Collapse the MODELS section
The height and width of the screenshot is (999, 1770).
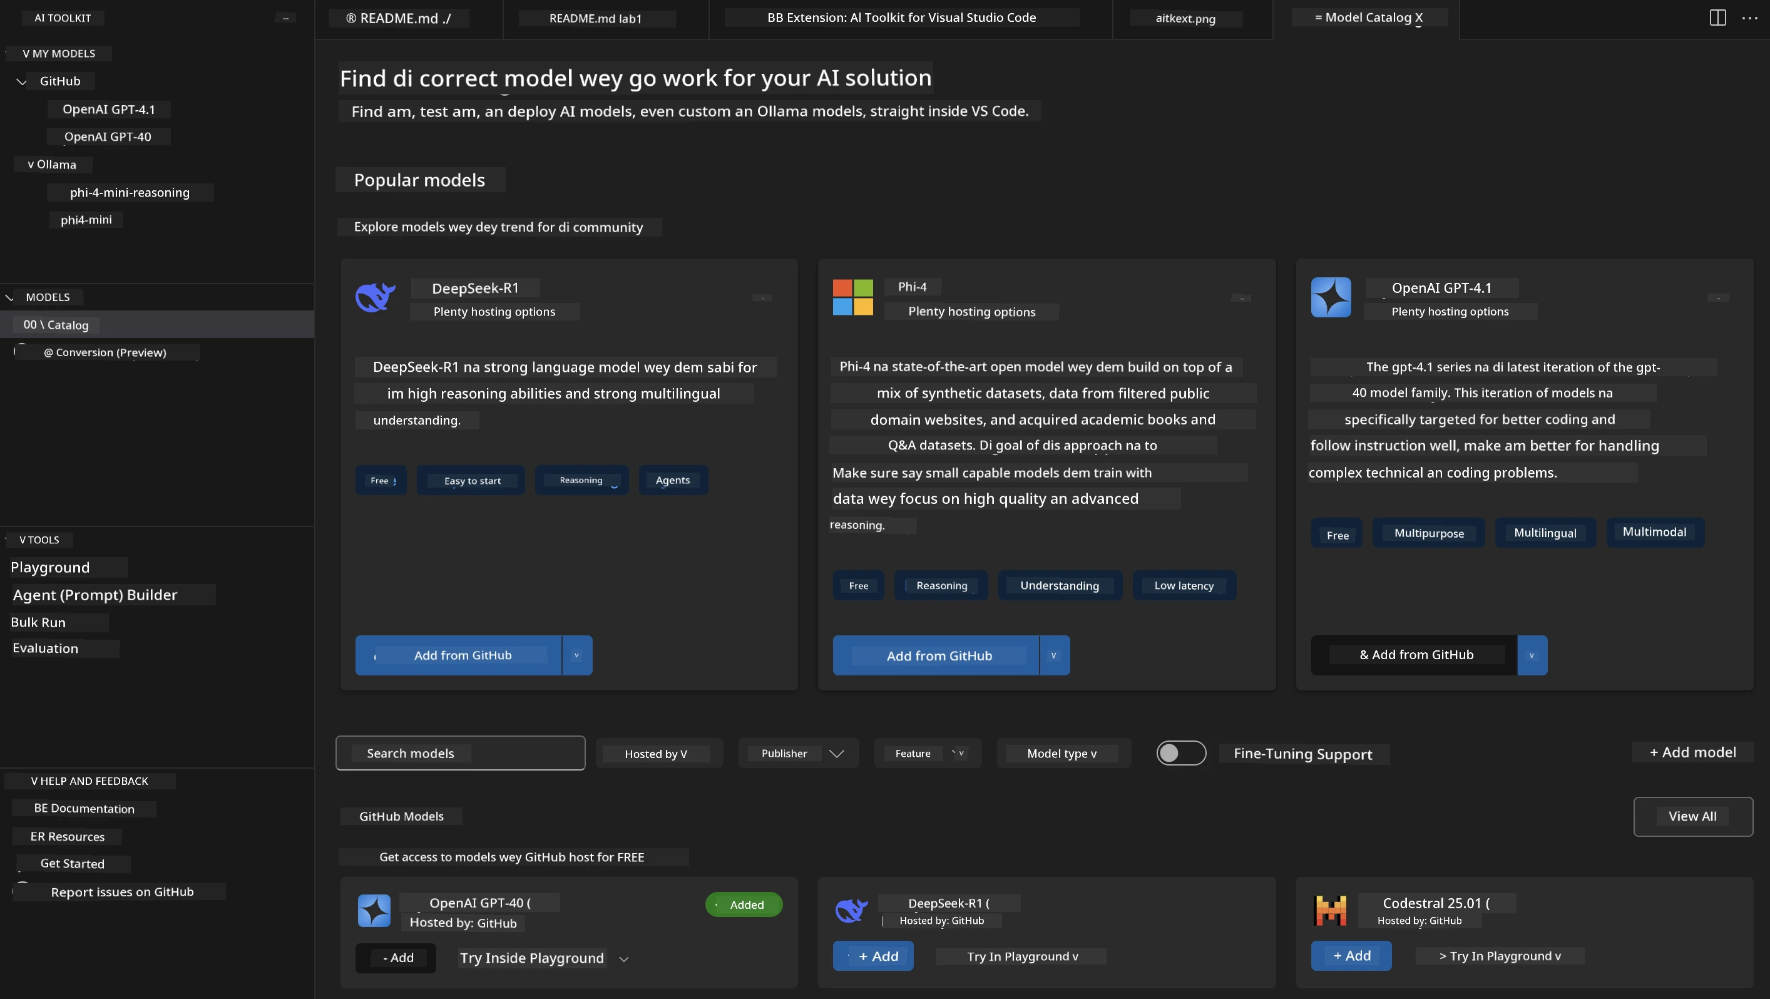9,297
